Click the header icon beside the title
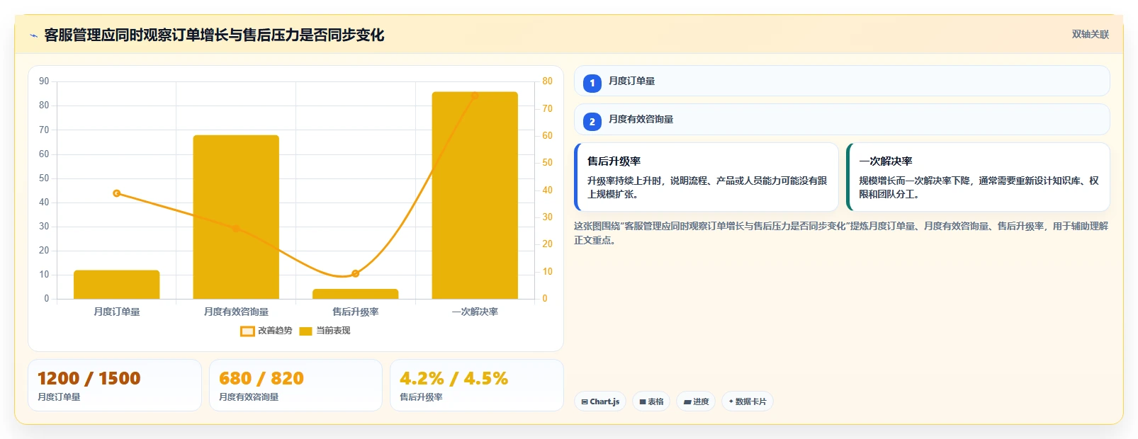The height and width of the screenshot is (439, 1138). (33, 35)
